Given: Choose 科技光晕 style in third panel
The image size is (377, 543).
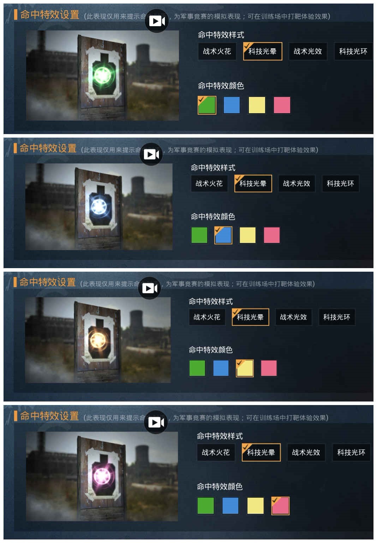Looking at the screenshot, I should pyautogui.click(x=250, y=317).
